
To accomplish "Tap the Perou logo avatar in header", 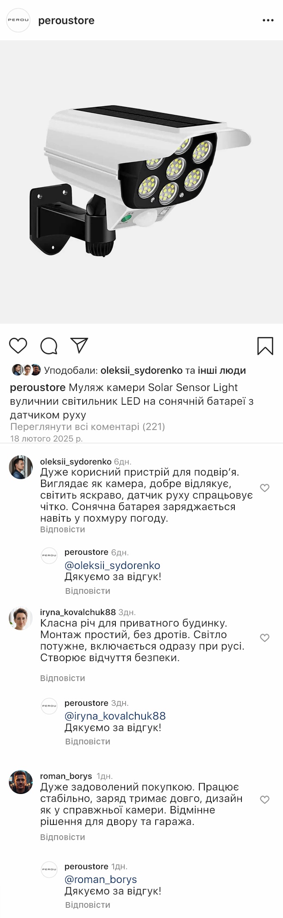I will tap(18, 20).
